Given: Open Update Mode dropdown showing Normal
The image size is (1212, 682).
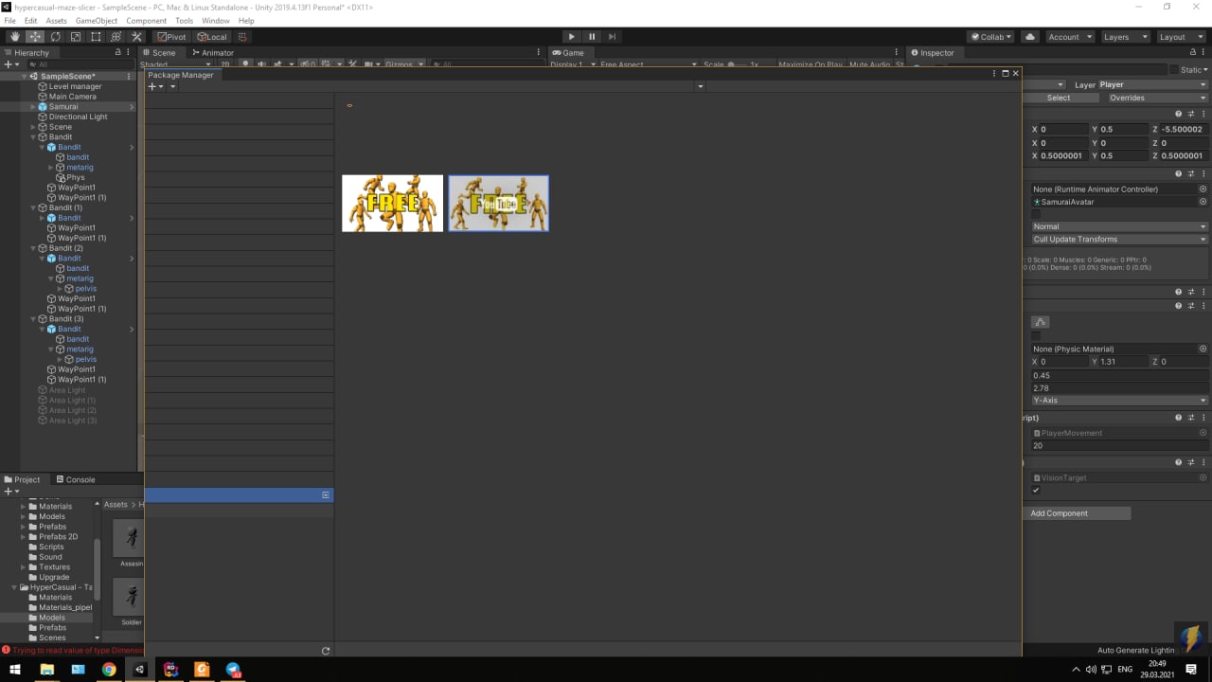Looking at the screenshot, I should click(1119, 226).
